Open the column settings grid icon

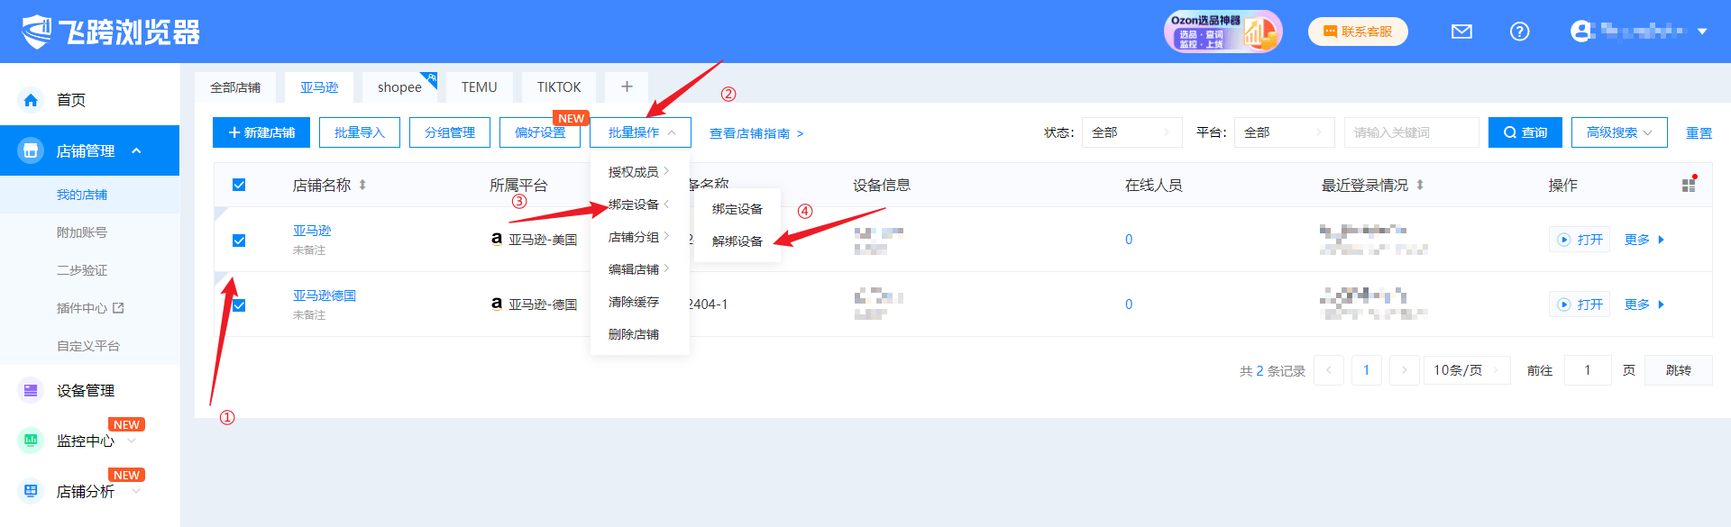point(1689,185)
